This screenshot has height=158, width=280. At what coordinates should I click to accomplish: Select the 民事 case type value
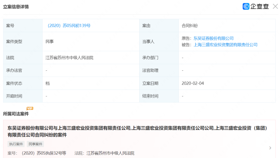pos(50,42)
